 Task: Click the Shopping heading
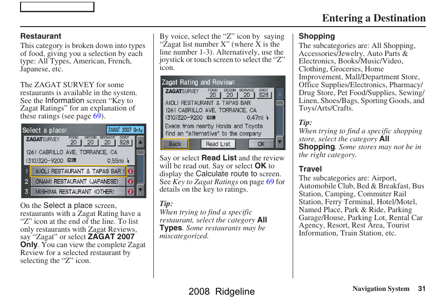317,36
